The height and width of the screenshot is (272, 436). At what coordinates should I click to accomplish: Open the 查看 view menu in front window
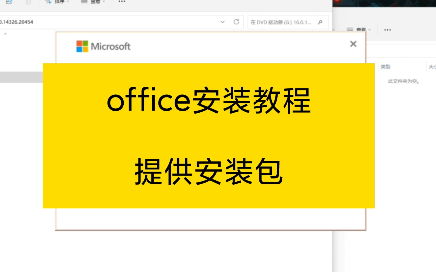point(93,2)
